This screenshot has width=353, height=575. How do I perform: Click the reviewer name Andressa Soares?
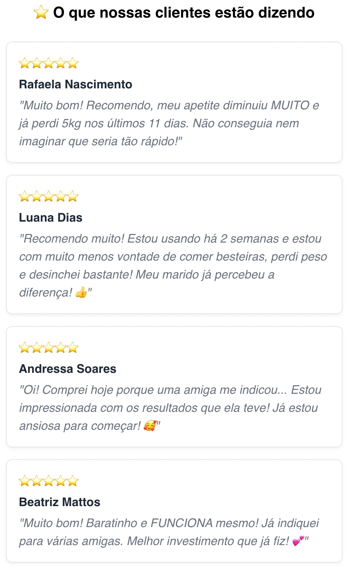pos(68,369)
